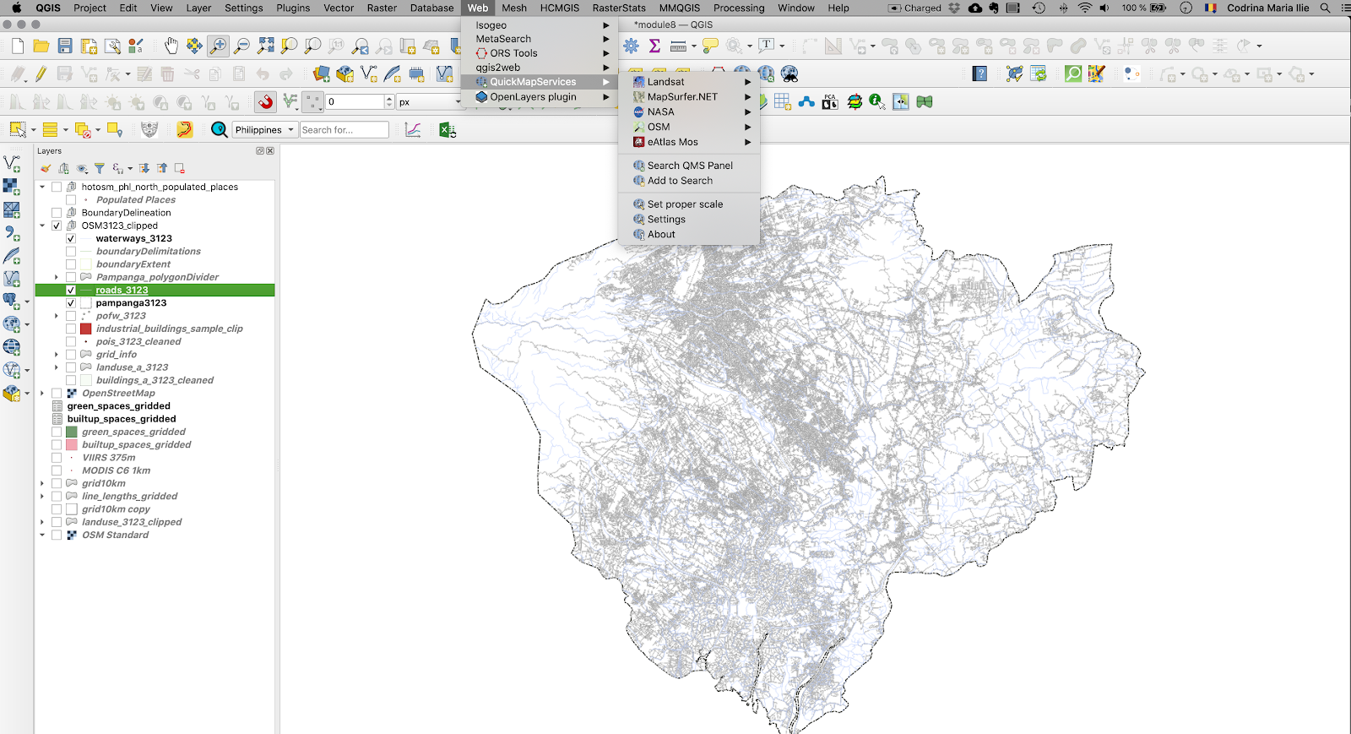The width and height of the screenshot is (1351, 734).
Task: Collapse the OSM3123_clipped group
Action: [x=42, y=226]
